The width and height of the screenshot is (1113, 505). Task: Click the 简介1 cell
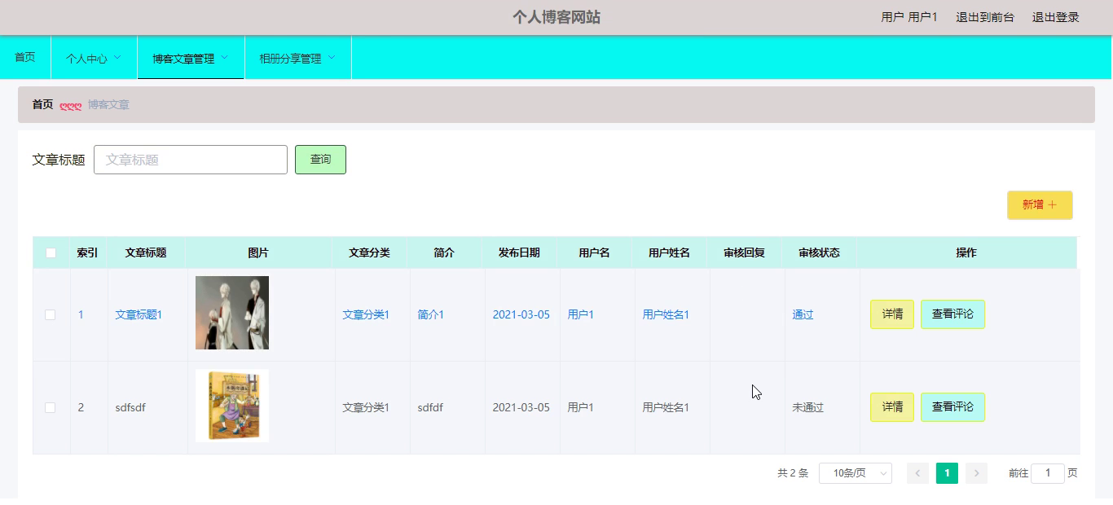point(431,314)
